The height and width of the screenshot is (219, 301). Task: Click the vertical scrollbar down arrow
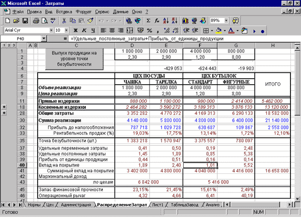[x=297, y=198]
